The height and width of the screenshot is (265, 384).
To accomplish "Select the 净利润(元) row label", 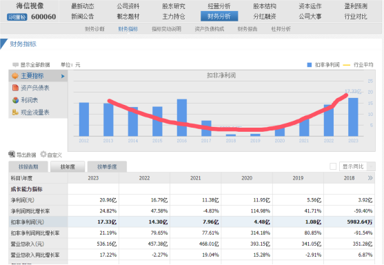I will [x=23, y=200].
